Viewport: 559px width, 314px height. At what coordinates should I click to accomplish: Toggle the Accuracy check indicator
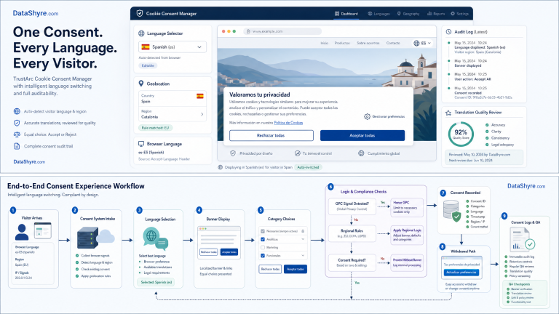487,125
